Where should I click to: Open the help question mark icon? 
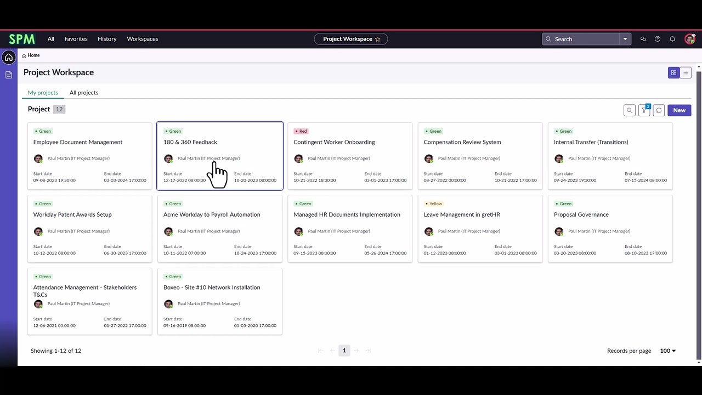tap(658, 39)
